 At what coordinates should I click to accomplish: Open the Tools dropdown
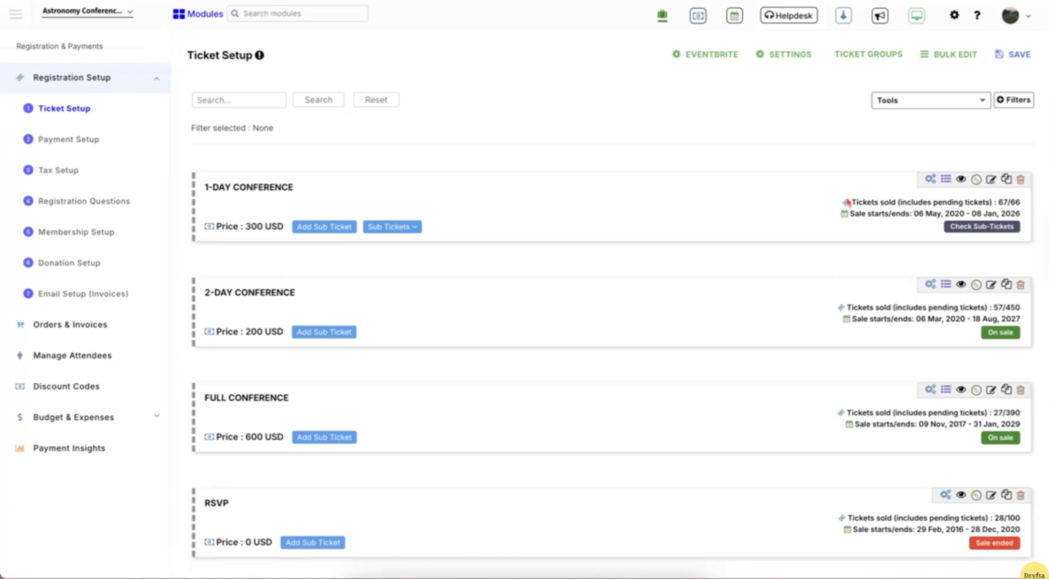pos(930,100)
